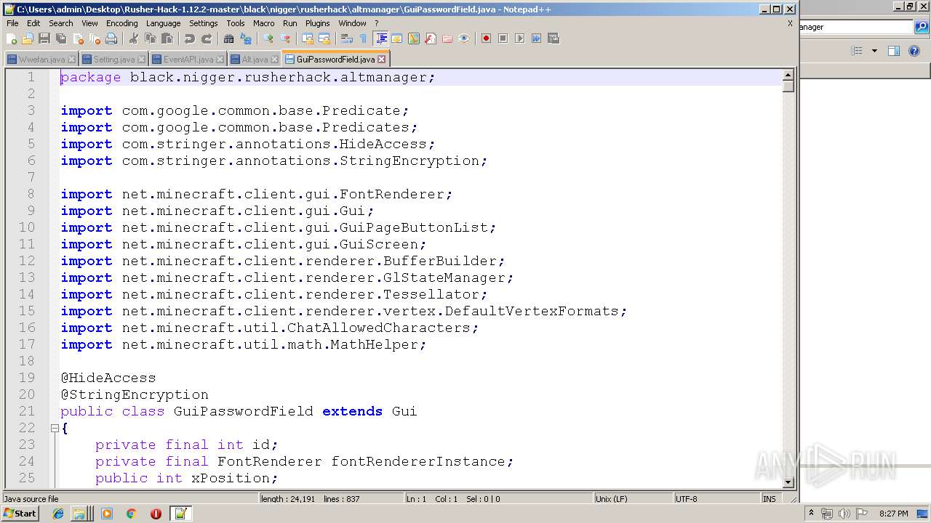Launch Internet Explorer from the taskbar
The image size is (931, 523).
58,514
